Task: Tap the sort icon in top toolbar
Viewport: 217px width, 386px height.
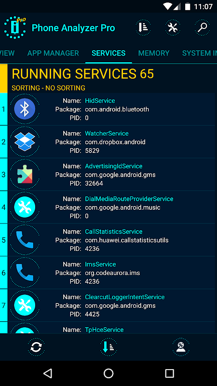Action: pos(143,28)
